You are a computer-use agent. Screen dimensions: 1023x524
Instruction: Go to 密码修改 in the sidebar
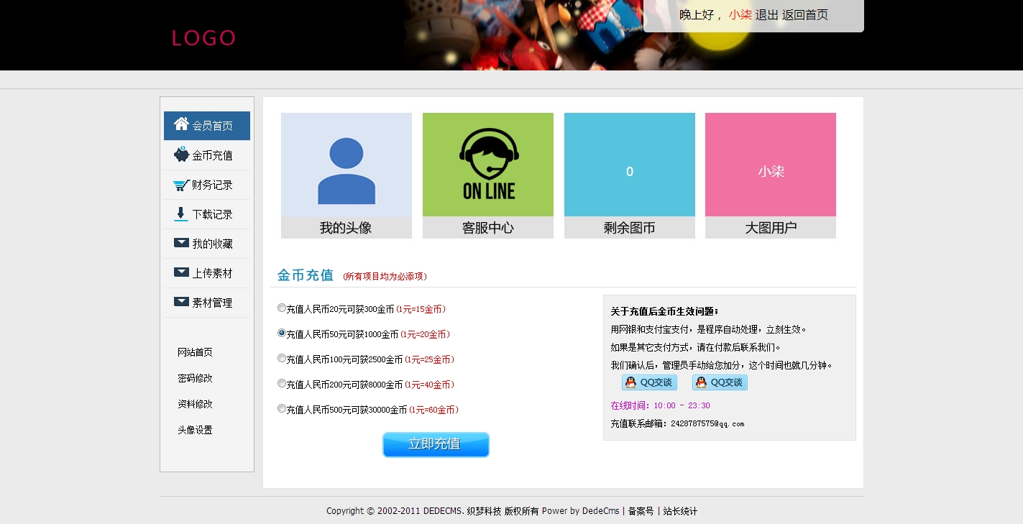195,378
